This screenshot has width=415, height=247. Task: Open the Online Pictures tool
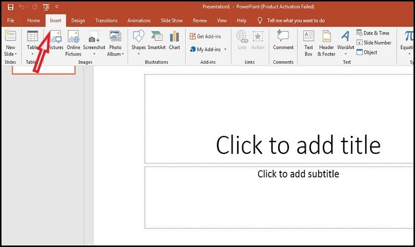point(73,42)
